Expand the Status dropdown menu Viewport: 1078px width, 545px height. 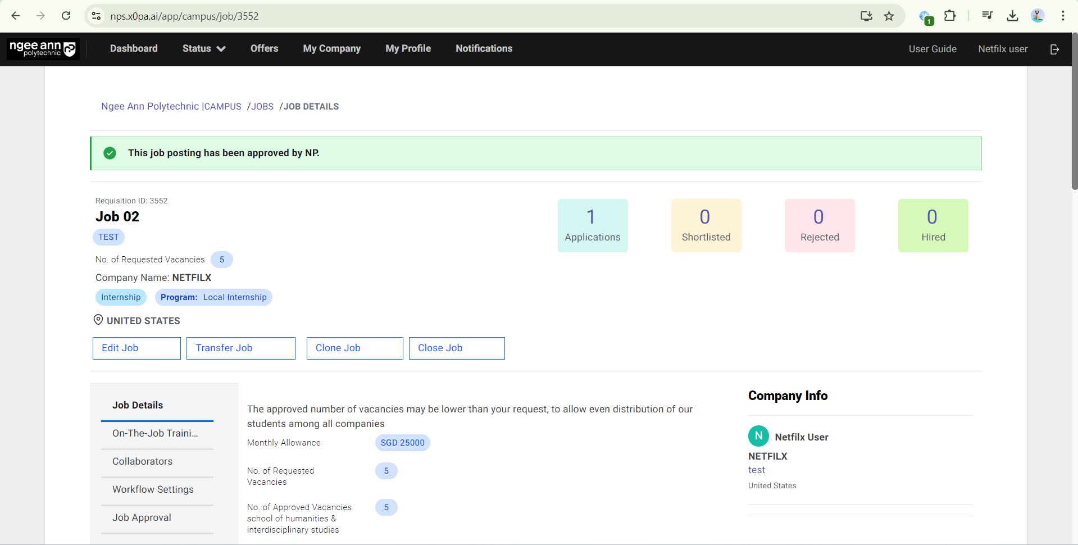203,49
